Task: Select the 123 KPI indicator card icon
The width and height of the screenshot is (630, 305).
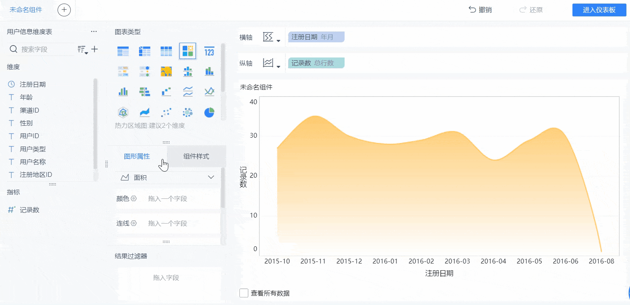Action: [209, 51]
